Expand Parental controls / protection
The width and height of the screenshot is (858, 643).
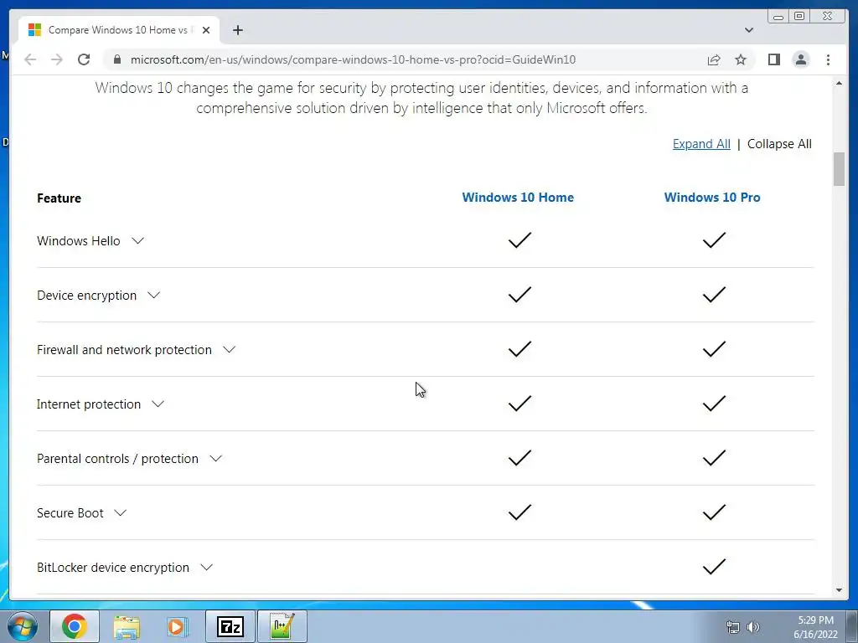coord(216,458)
